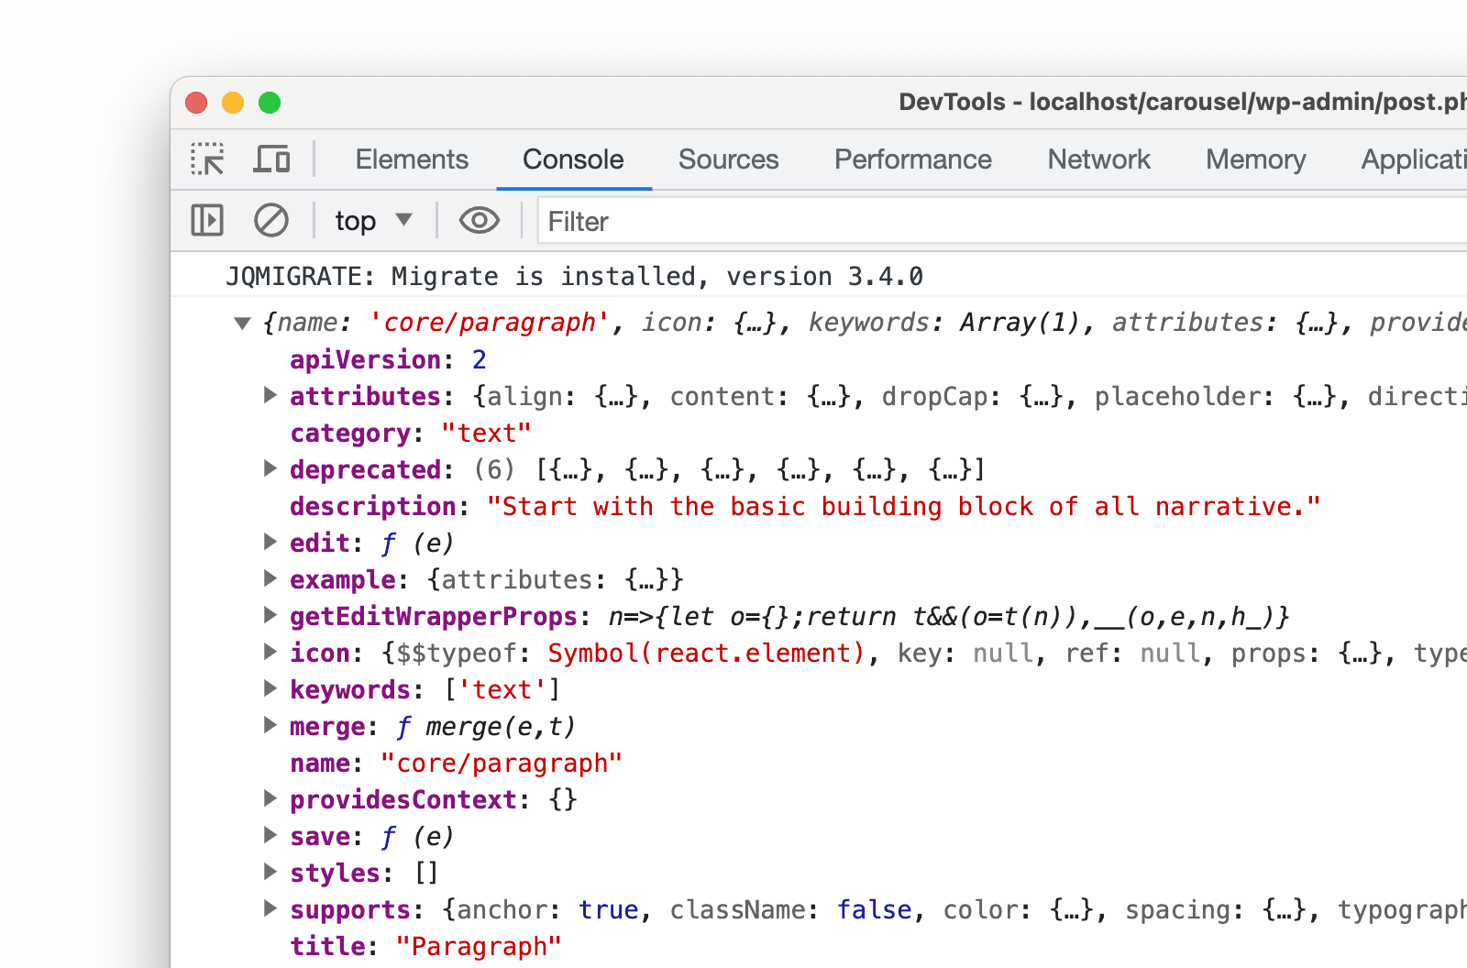Expand the edit function entry
Image resolution: width=1467 pixels, height=968 pixels.
pyautogui.click(x=270, y=542)
